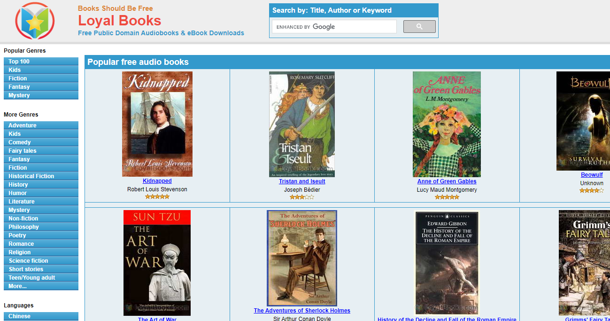
Task: Click the Sherlock Holmes book cover
Action: pyautogui.click(x=302, y=258)
